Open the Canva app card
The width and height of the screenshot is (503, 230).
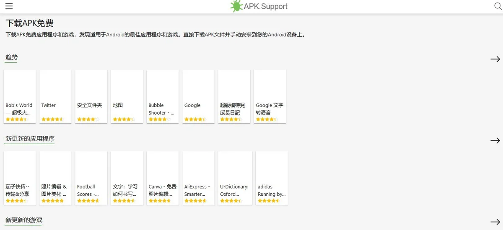coord(163,178)
